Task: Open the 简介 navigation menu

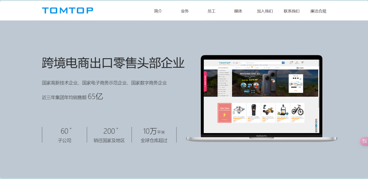Action: tap(158, 11)
